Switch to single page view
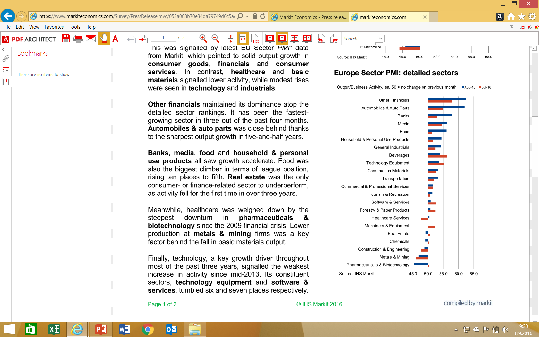This screenshot has width=539, height=337. (x=270, y=39)
